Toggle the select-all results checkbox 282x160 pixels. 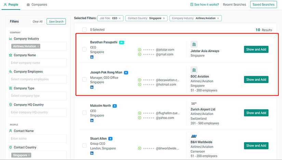coord(84,30)
